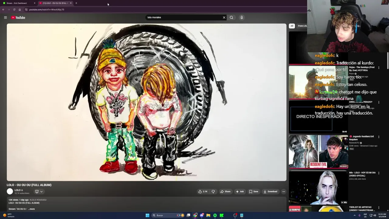Go to YouTube home via logo

[x=18, y=17]
